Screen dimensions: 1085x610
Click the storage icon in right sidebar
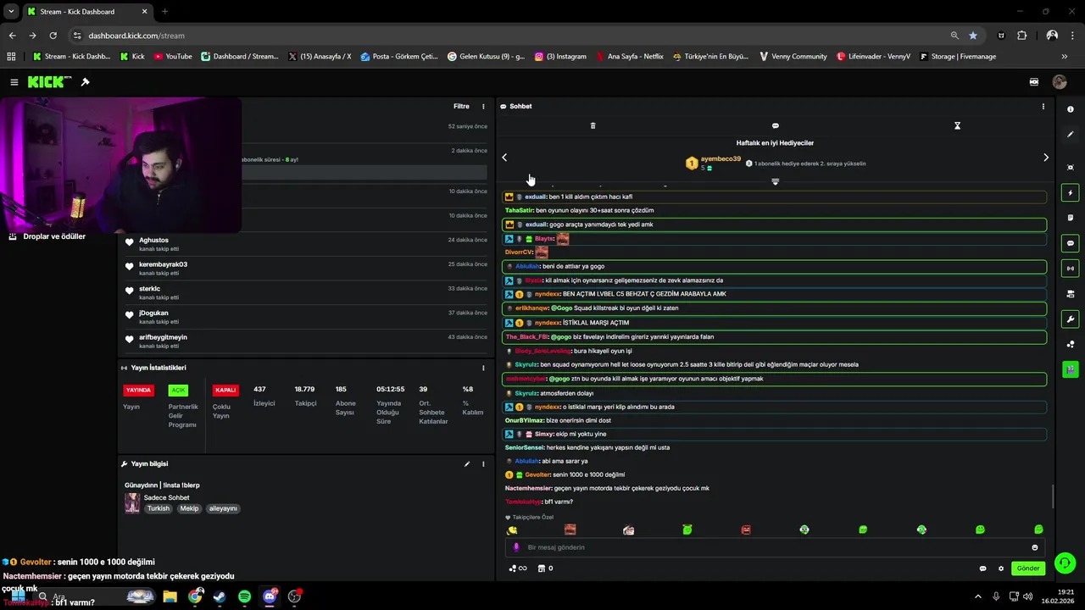point(1070,294)
